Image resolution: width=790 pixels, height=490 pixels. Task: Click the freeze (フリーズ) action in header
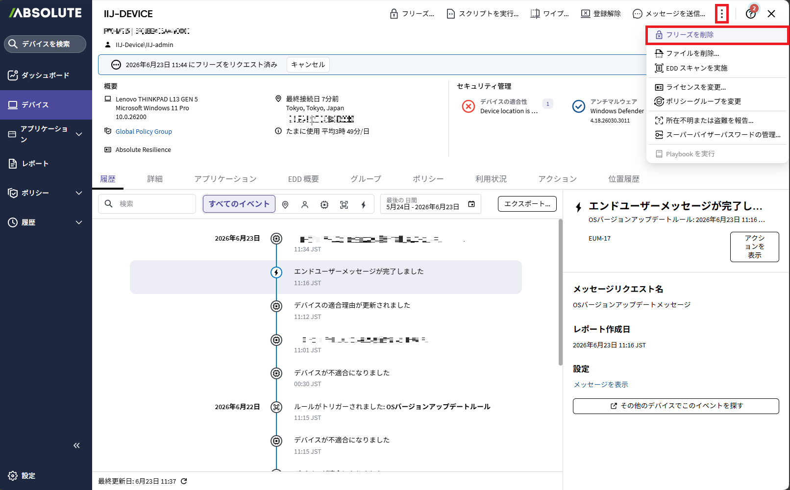412,14
